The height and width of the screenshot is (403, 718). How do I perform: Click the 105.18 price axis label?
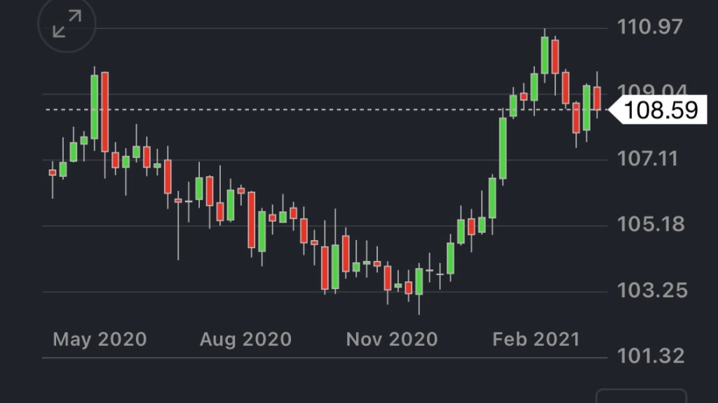tap(649, 225)
